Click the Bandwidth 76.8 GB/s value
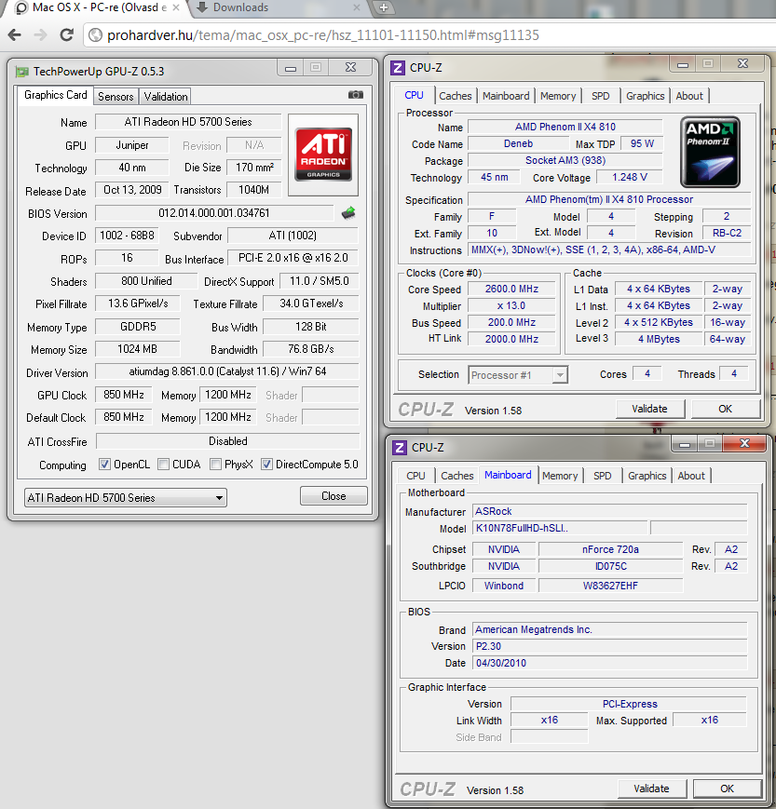776x809 pixels. click(x=311, y=349)
